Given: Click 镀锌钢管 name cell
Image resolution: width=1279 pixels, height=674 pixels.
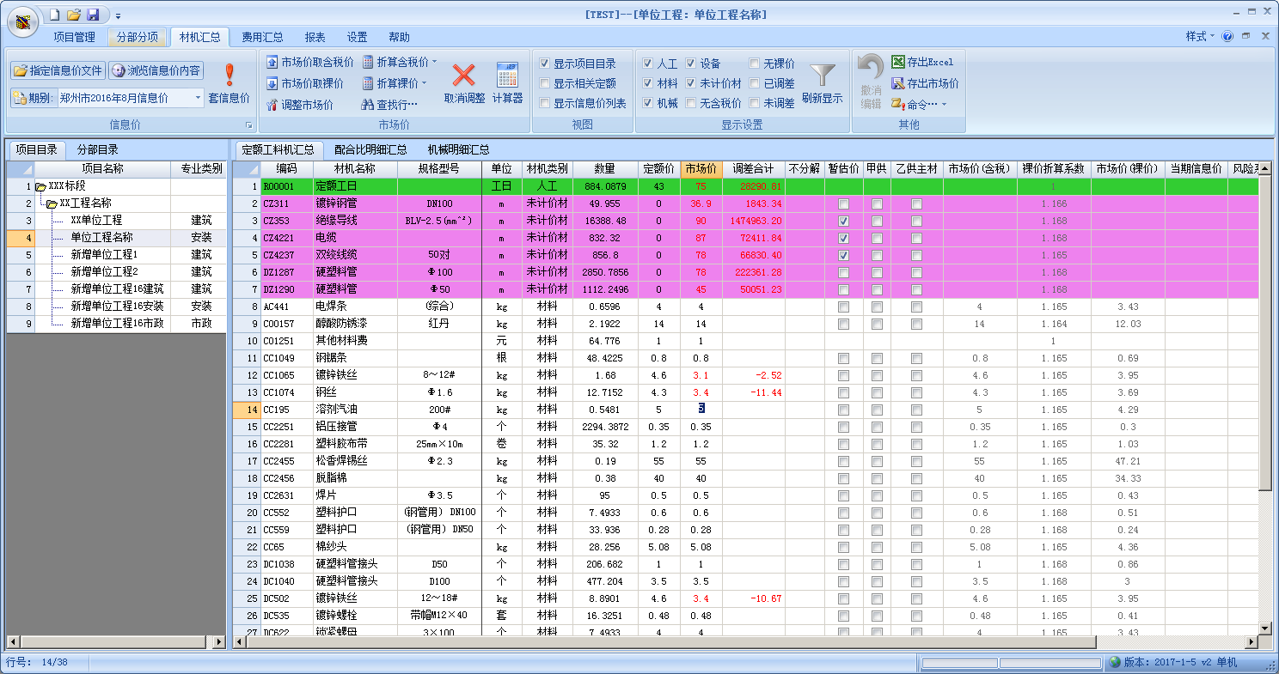Looking at the screenshot, I should tap(355, 203).
